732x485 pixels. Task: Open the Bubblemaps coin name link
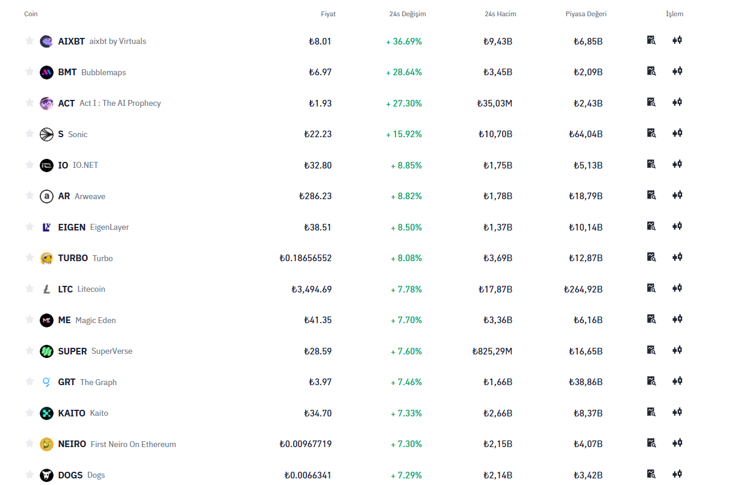tap(103, 72)
